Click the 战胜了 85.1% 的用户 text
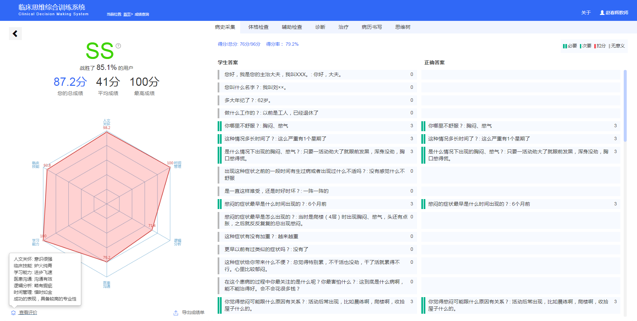This screenshot has height=321, width=637. 106,68
